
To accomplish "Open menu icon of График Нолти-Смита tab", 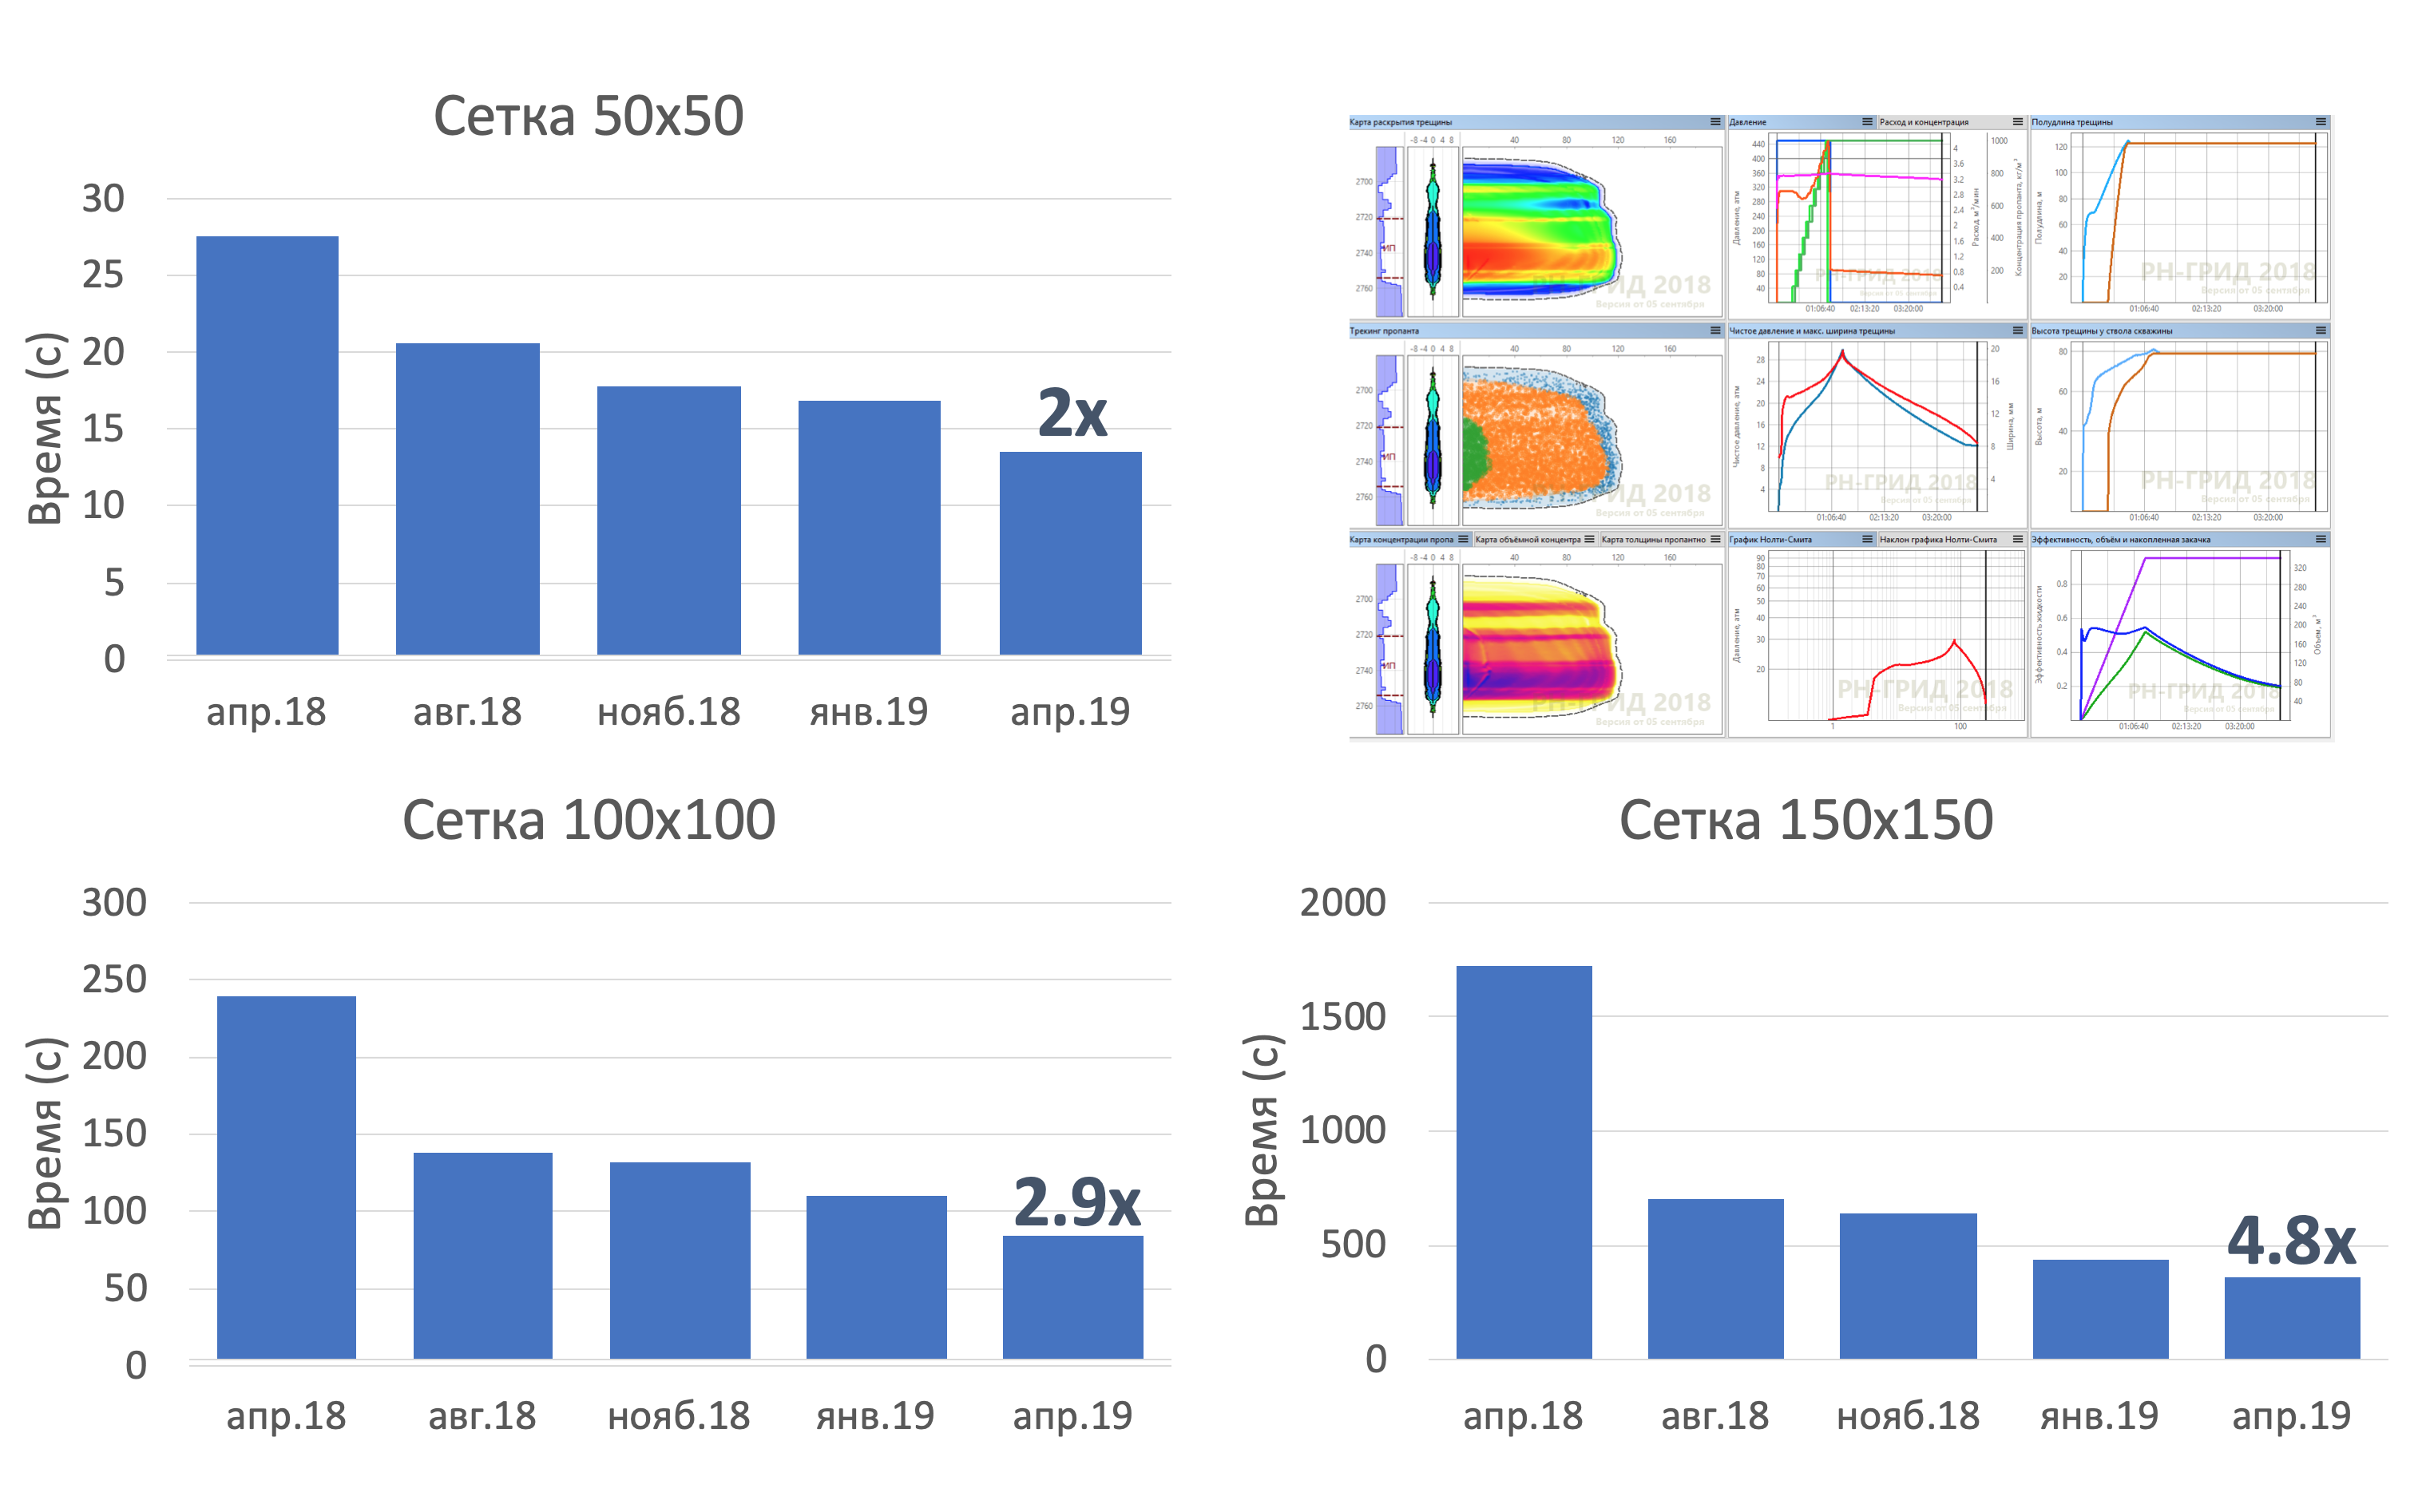I will [1867, 539].
